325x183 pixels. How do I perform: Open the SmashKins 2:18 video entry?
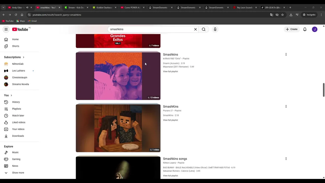pos(171,115)
